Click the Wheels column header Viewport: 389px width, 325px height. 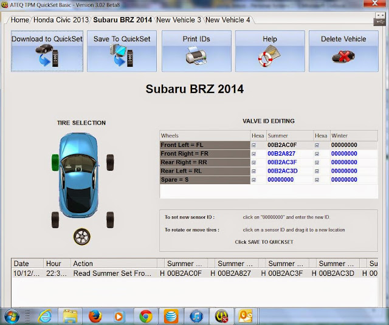click(x=205, y=135)
